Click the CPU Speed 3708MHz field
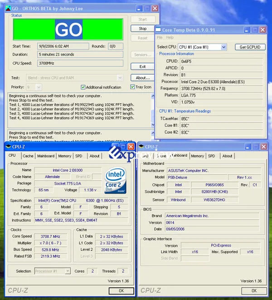 tap(80, 63)
